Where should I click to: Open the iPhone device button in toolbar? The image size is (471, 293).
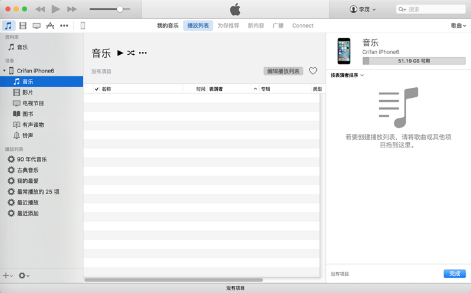point(82,25)
